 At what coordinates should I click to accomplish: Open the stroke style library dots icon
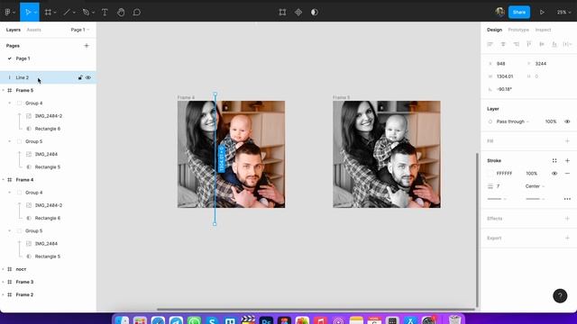click(x=554, y=160)
